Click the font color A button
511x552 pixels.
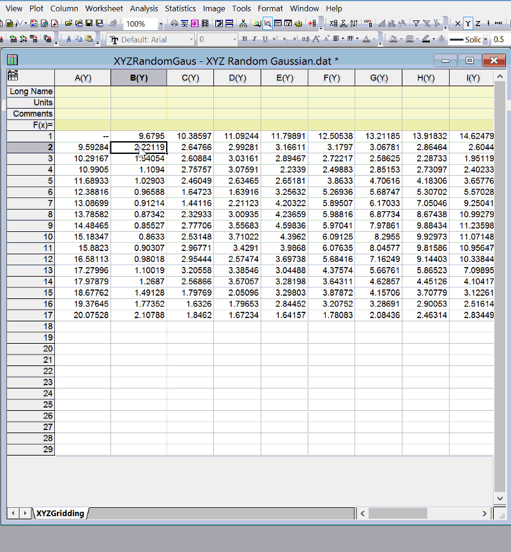[x=367, y=39]
